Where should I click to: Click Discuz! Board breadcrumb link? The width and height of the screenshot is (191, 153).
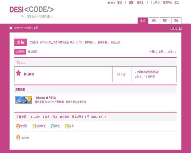coord(22,28)
